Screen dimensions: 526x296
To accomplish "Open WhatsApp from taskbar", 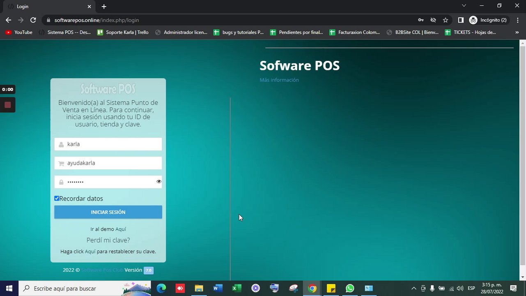I will pos(350,288).
